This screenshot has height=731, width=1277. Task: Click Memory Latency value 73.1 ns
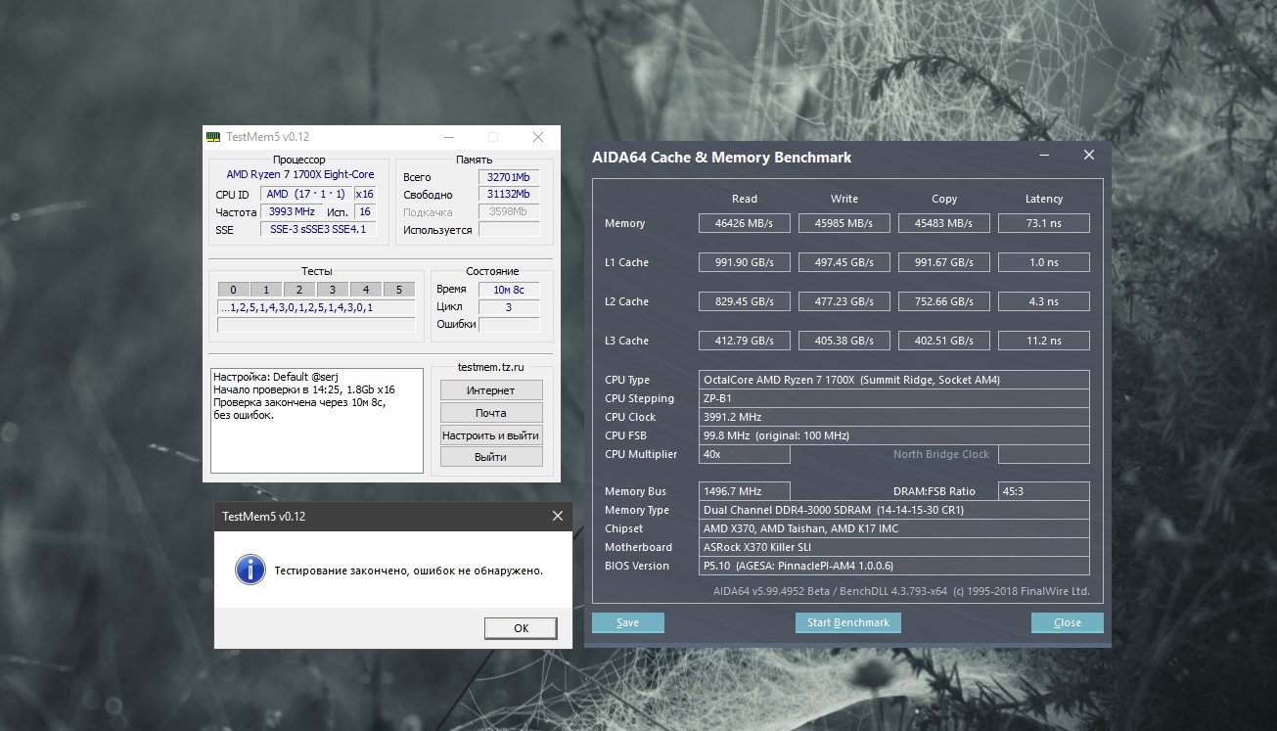[1044, 223]
